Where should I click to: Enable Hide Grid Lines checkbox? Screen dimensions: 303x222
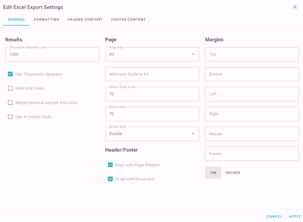pos(10,88)
